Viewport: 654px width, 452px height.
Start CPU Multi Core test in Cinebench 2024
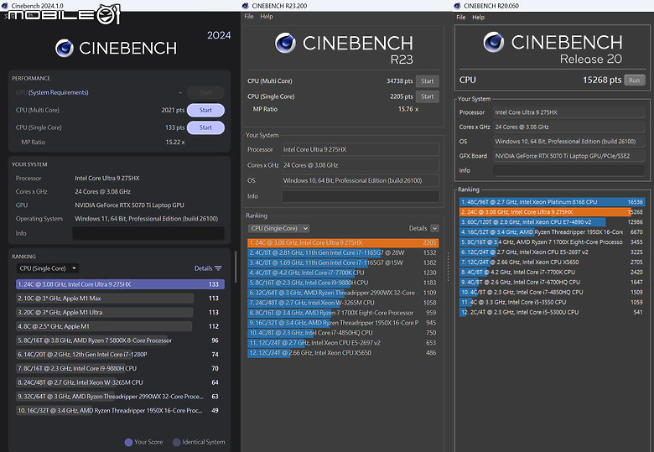tap(205, 110)
